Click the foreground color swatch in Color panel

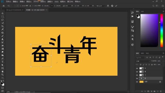click(137, 16)
